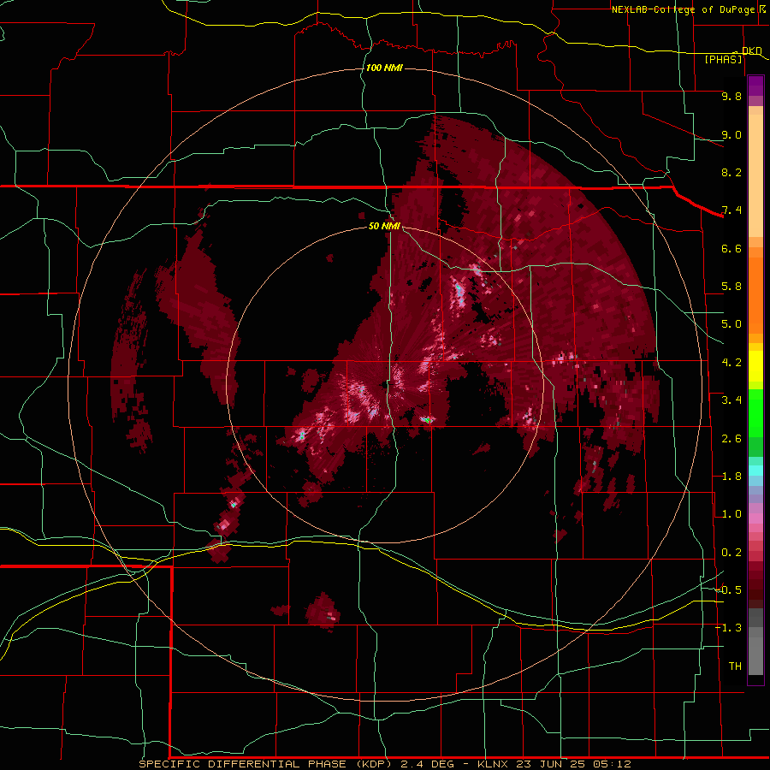This screenshot has width=770, height=770.
Task: Click the 50 NMI range ring label
Action: coord(384,226)
